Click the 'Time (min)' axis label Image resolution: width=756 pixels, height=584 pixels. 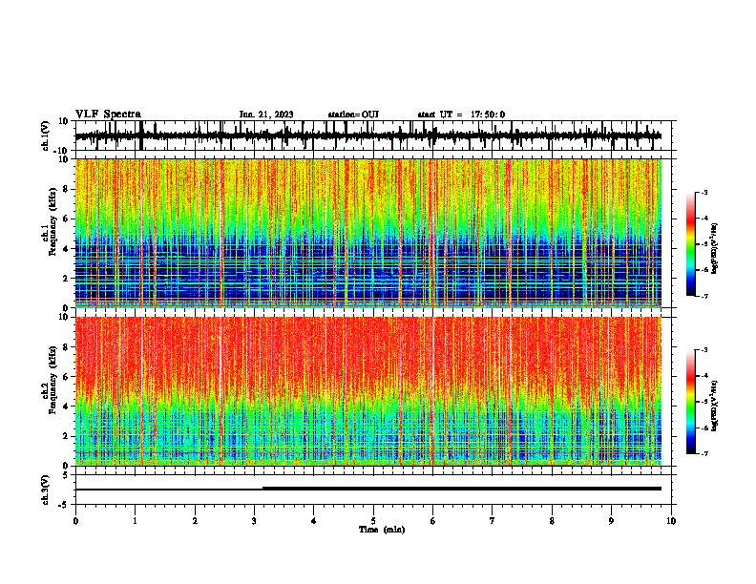coord(382,530)
